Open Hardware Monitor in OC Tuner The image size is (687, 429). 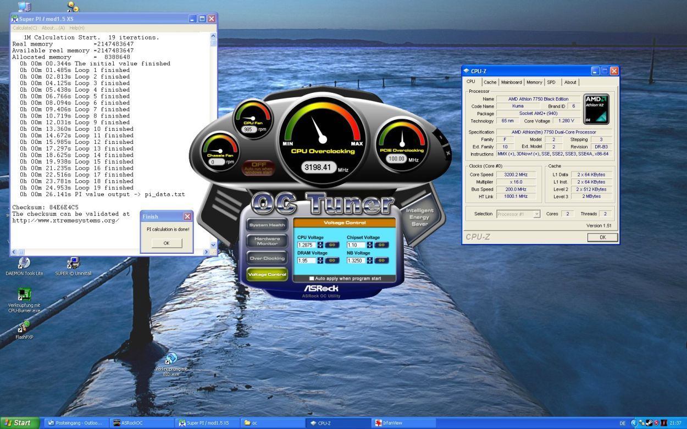267,241
